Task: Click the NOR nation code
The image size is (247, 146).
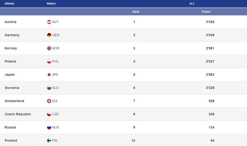Action: pos(56,48)
